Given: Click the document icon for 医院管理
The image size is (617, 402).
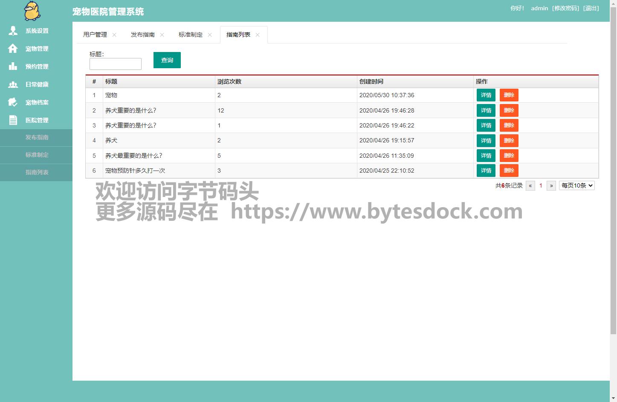Looking at the screenshot, I should (x=13, y=120).
